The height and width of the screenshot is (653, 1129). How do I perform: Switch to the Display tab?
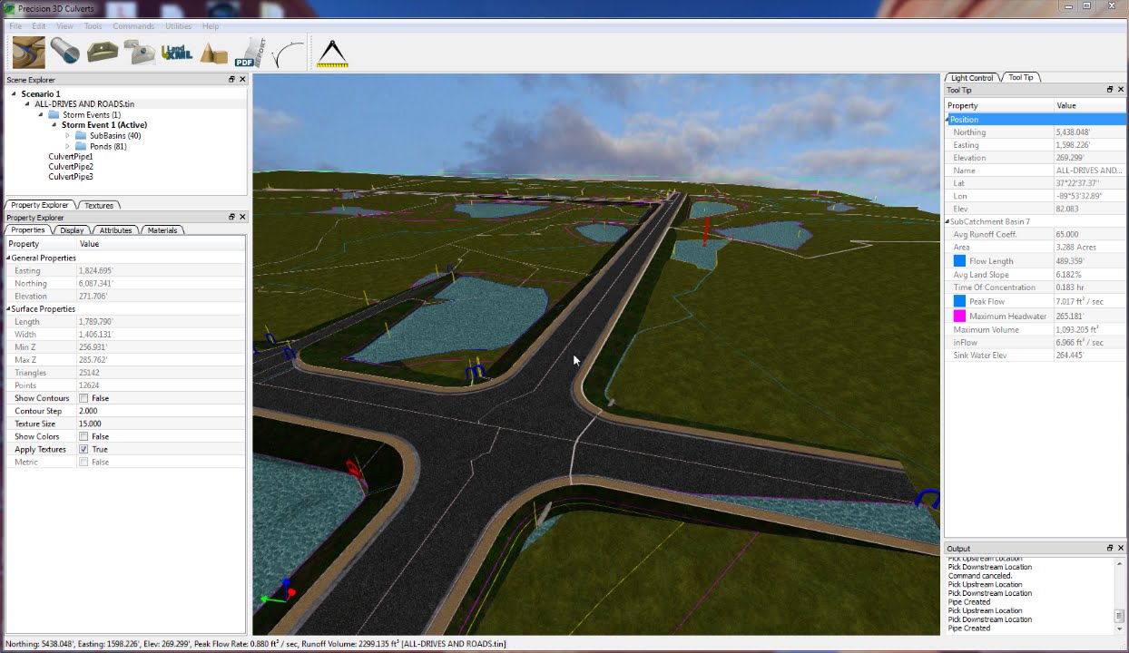(x=72, y=230)
